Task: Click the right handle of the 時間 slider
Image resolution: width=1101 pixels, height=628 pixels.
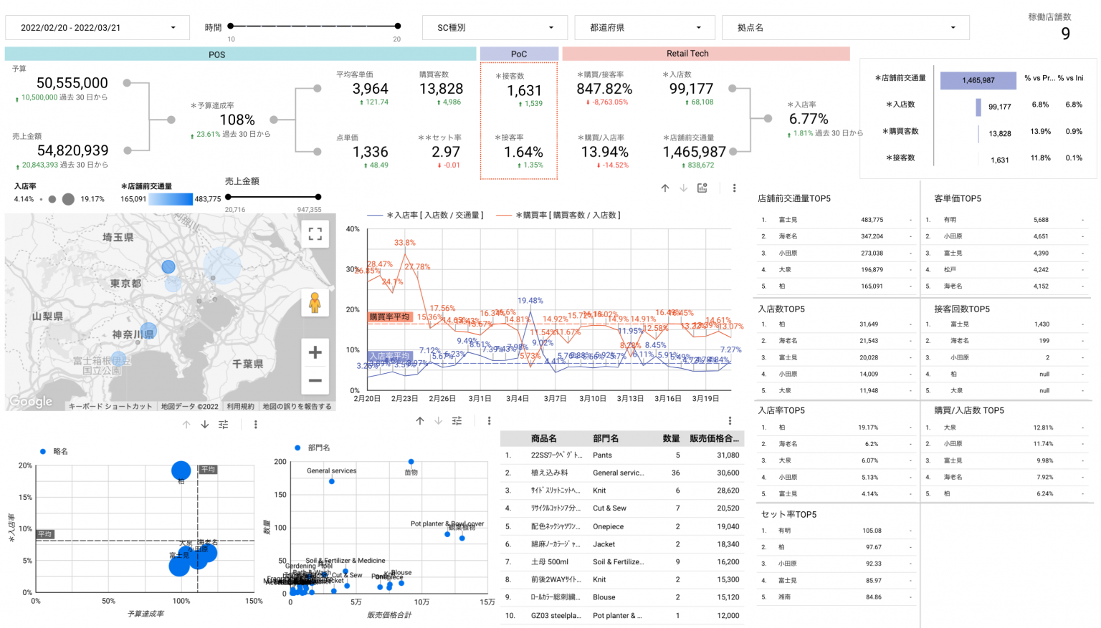Action: tap(398, 26)
